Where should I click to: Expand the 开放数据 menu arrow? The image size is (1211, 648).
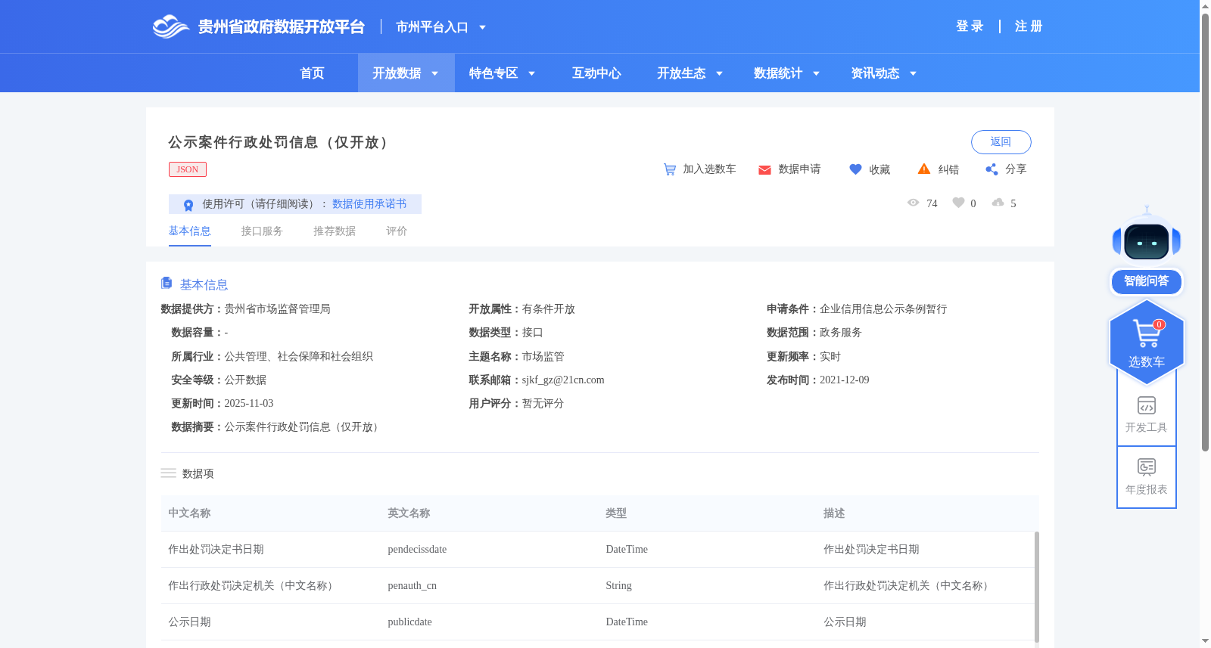click(435, 73)
